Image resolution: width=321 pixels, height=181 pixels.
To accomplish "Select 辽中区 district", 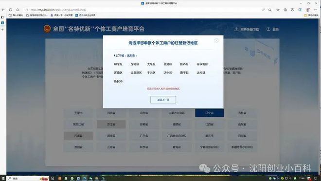I will click(168, 72).
